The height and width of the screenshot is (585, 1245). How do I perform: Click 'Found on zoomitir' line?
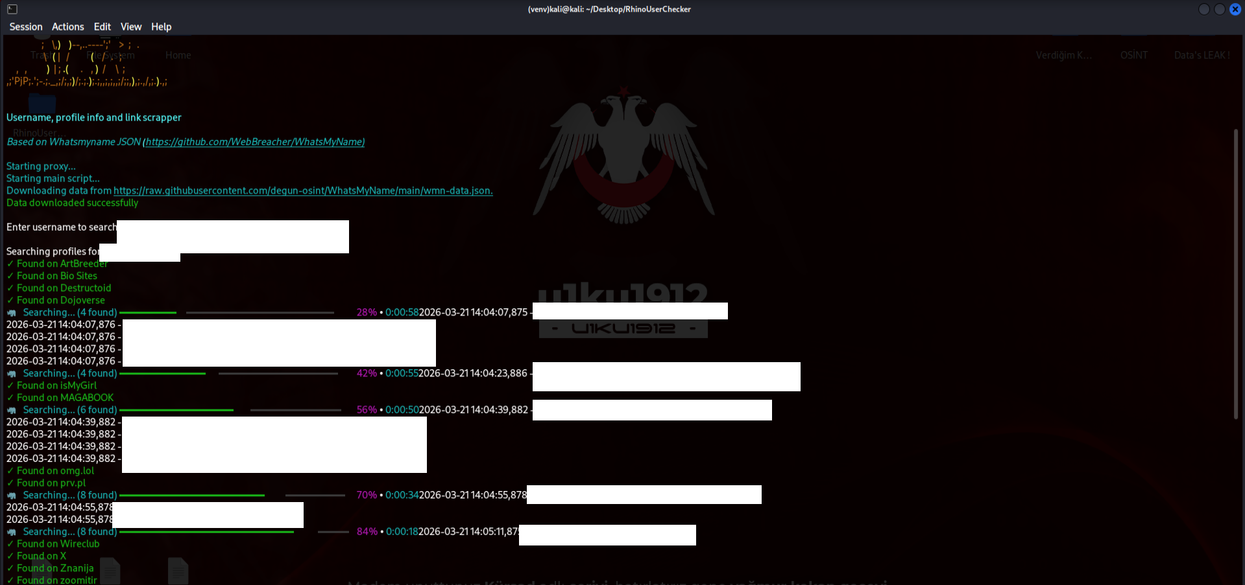pos(52,580)
